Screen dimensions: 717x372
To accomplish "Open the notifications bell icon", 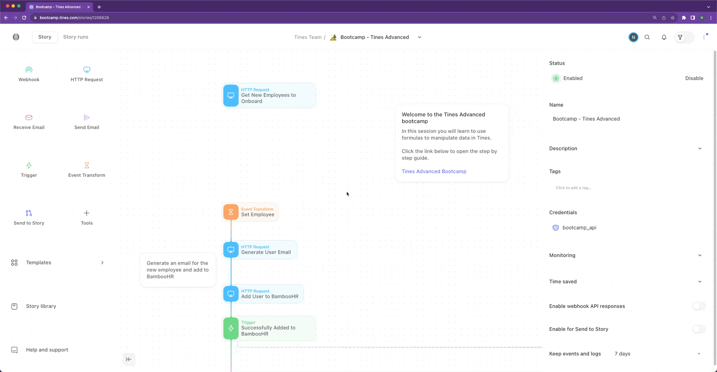I will (664, 37).
